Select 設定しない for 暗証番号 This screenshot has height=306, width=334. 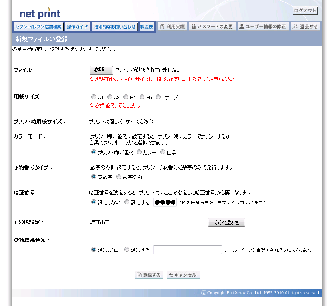tap(93, 202)
